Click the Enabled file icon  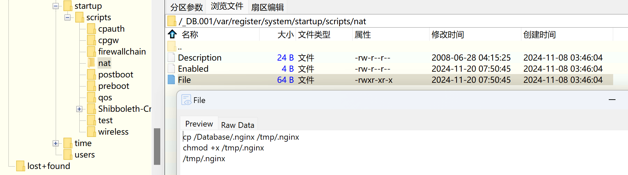click(171, 69)
